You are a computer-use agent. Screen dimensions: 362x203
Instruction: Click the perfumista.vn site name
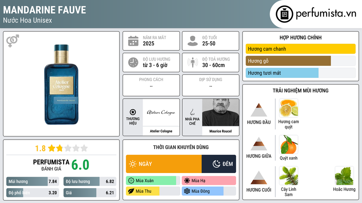click(x=326, y=14)
